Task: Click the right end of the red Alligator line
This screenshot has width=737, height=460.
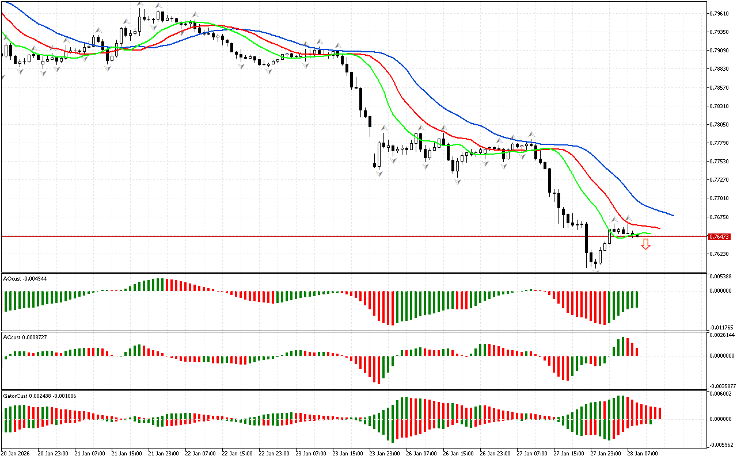Action: tap(659, 228)
